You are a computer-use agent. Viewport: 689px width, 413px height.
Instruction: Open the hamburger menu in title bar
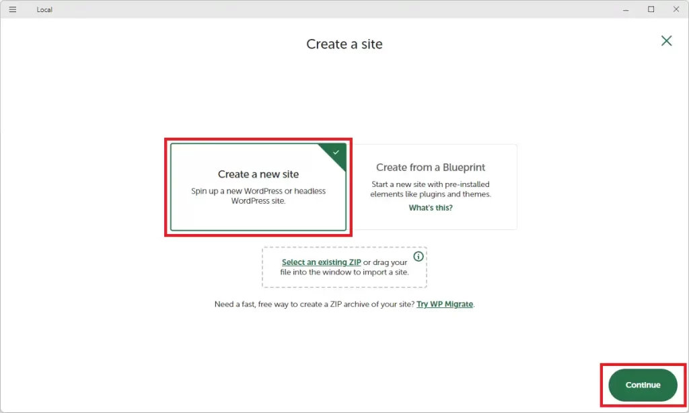12,9
